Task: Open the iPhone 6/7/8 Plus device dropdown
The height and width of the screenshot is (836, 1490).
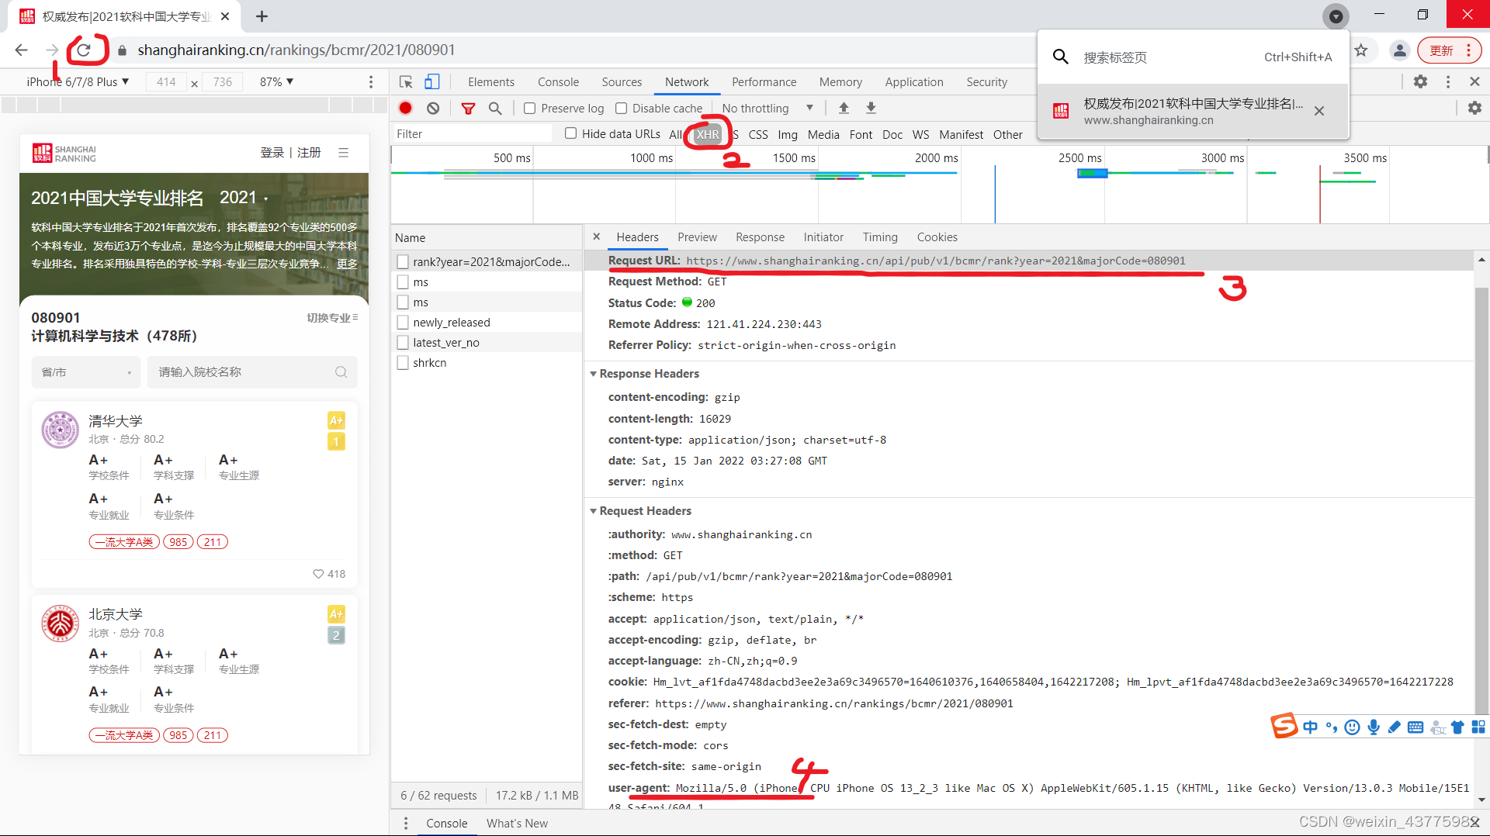Action: coord(78,82)
